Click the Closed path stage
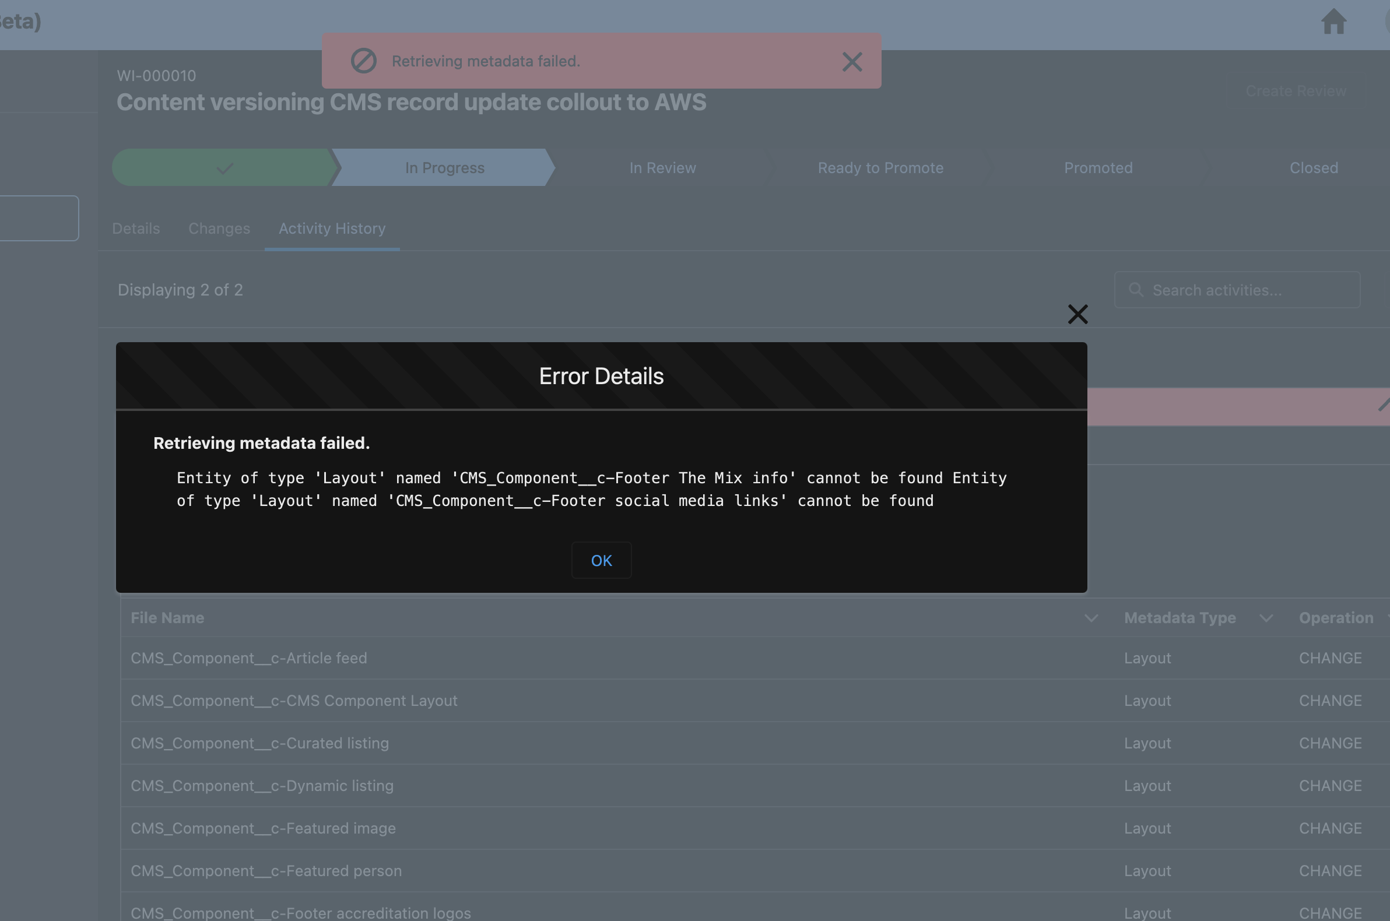The width and height of the screenshot is (1390, 921). coord(1313,168)
